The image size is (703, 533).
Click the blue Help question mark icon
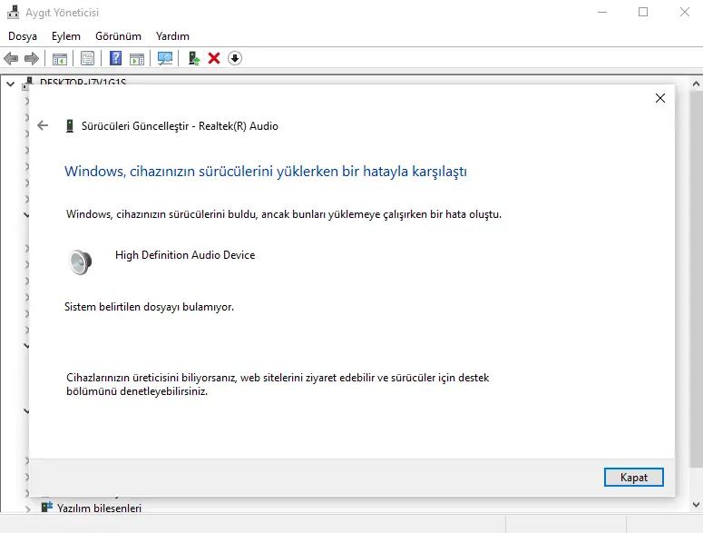116,58
